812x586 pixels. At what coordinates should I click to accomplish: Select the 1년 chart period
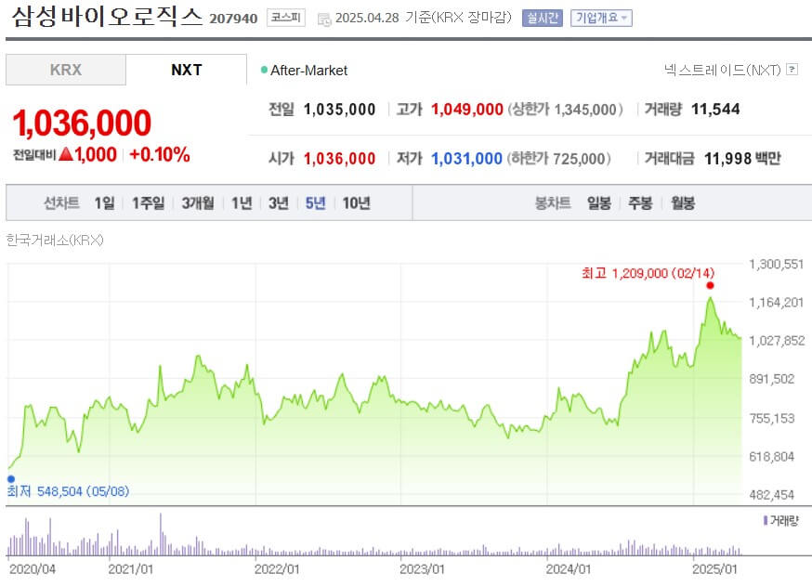pyautogui.click(x=241, y=202)
